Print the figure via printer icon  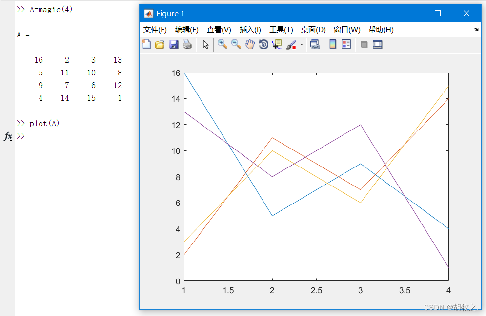187,44
